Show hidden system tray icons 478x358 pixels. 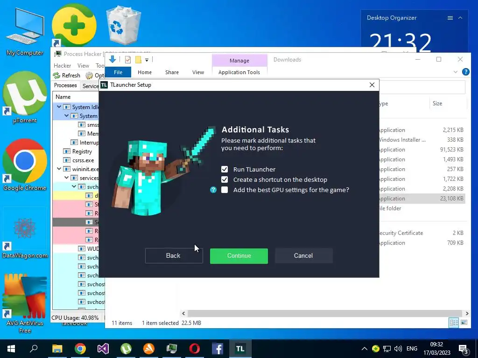point(364,349)
